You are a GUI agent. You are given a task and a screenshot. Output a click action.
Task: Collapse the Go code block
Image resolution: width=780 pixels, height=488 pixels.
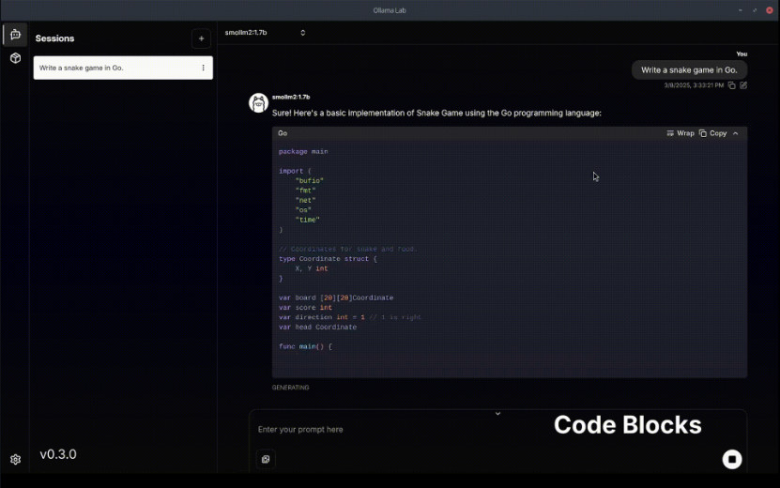[x=736, y=133]
